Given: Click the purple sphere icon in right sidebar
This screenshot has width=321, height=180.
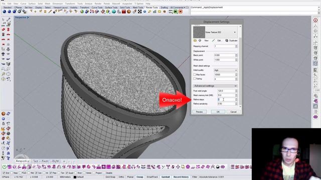Looking at the screenshot, I should 315,117.
